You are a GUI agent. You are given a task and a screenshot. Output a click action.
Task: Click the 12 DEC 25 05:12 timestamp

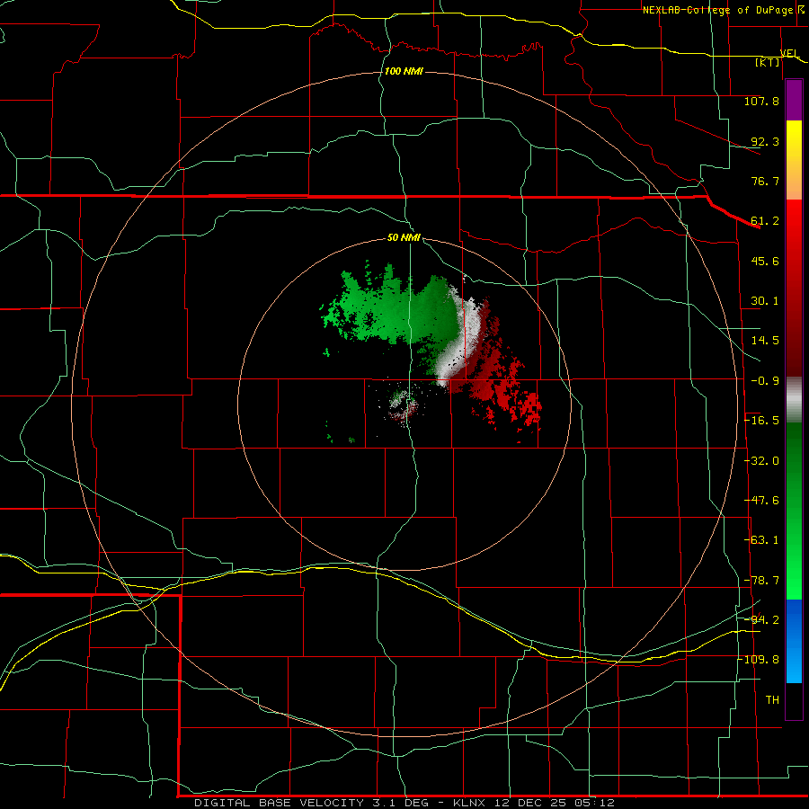pos(555,803)
